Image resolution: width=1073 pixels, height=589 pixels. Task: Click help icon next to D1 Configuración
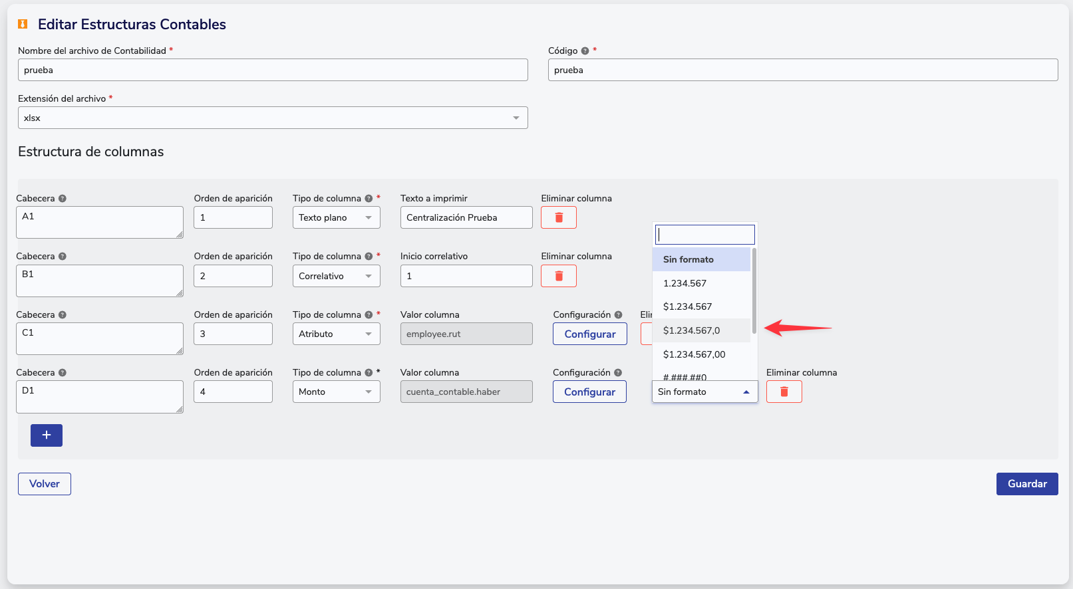click(x=618, y=373)
